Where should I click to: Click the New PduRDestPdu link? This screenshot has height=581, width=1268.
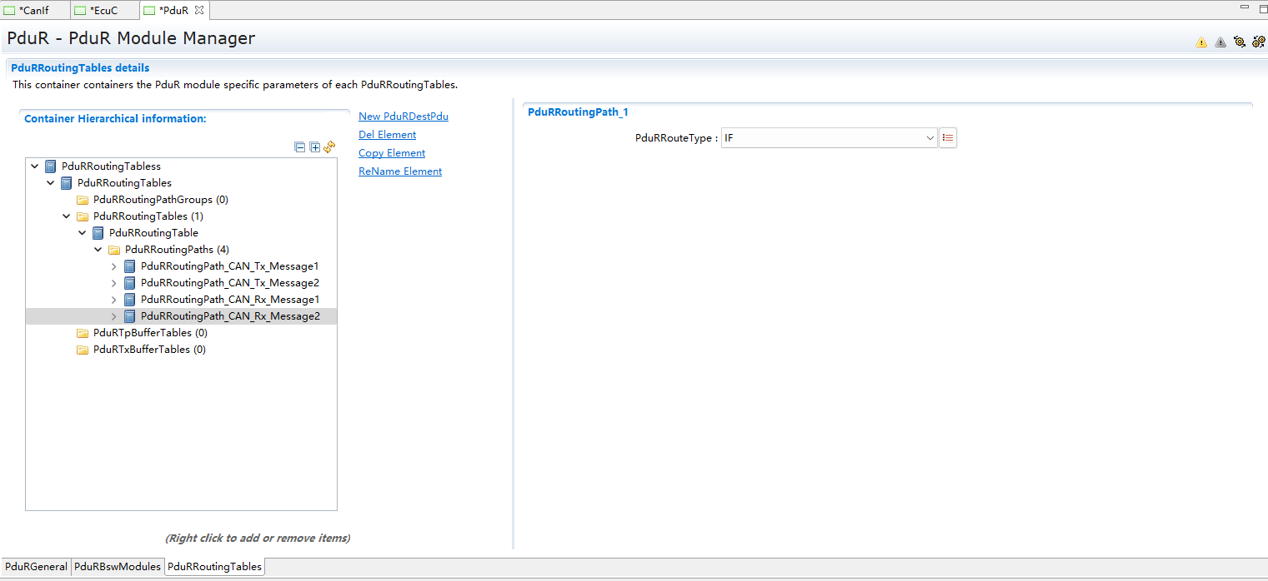coord(403,117)
